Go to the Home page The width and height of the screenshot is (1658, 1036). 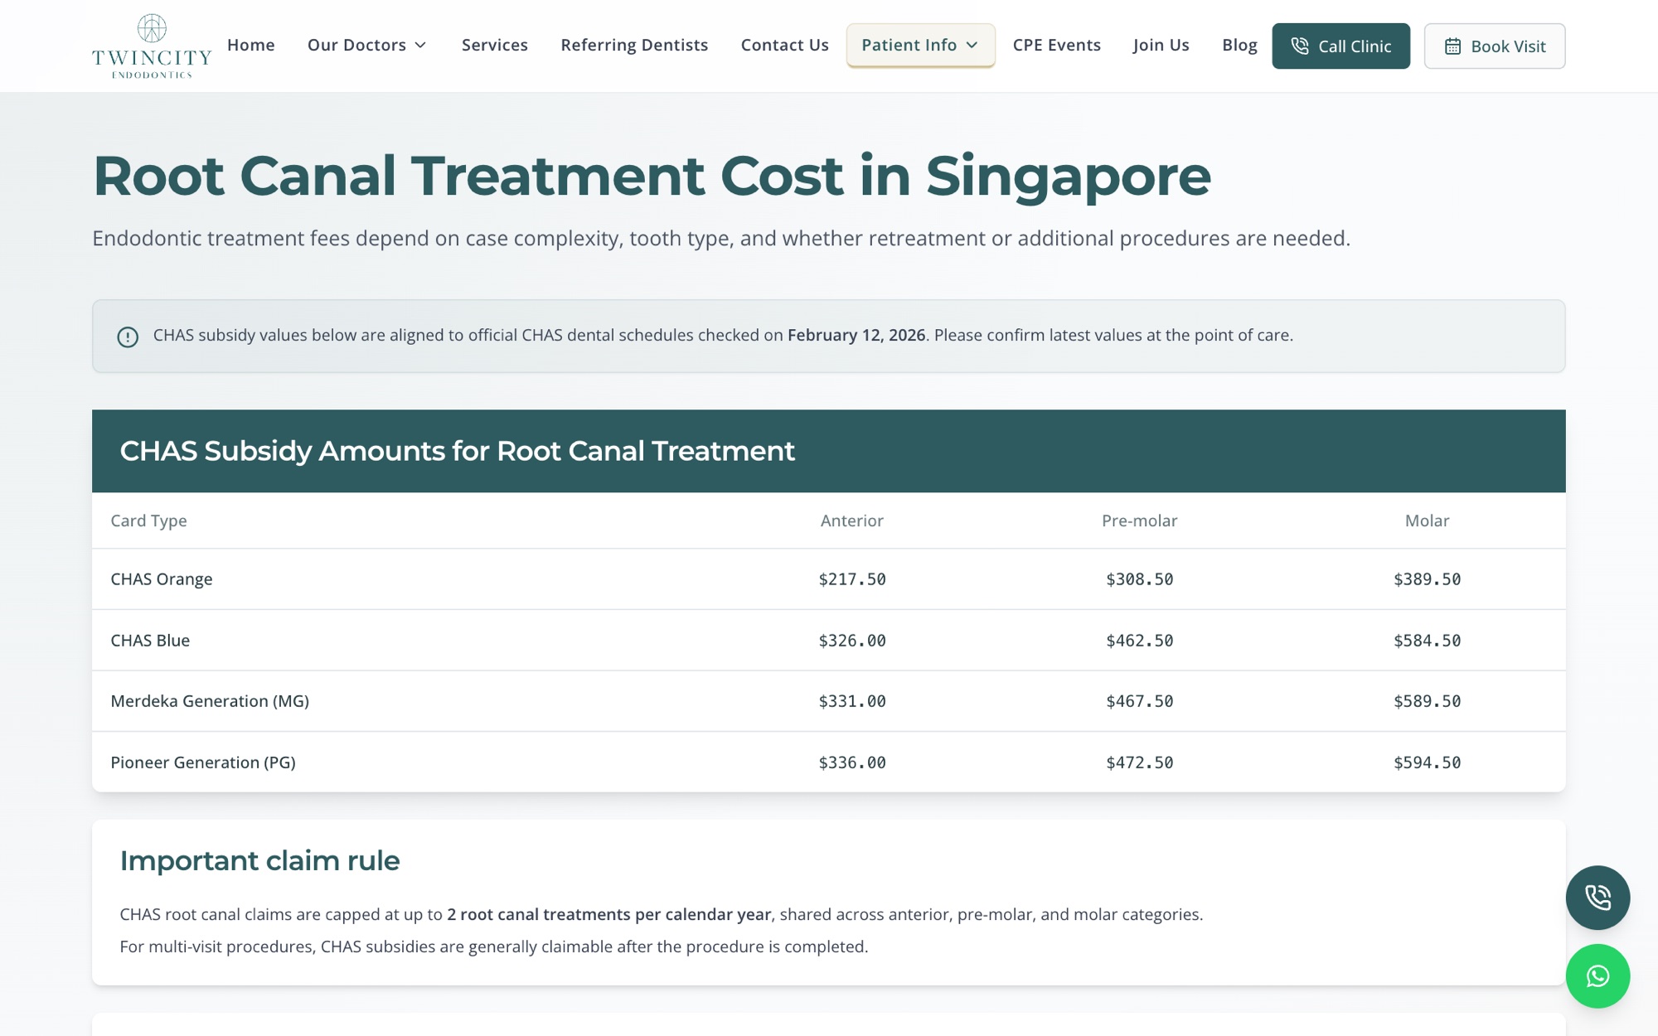pos(251,45)
